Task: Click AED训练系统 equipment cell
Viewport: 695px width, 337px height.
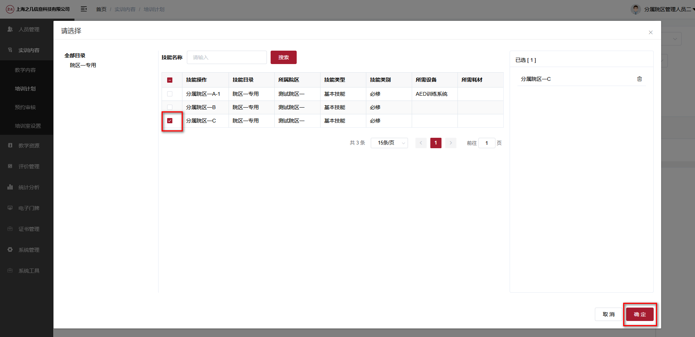Action: [x=432, y=94]
